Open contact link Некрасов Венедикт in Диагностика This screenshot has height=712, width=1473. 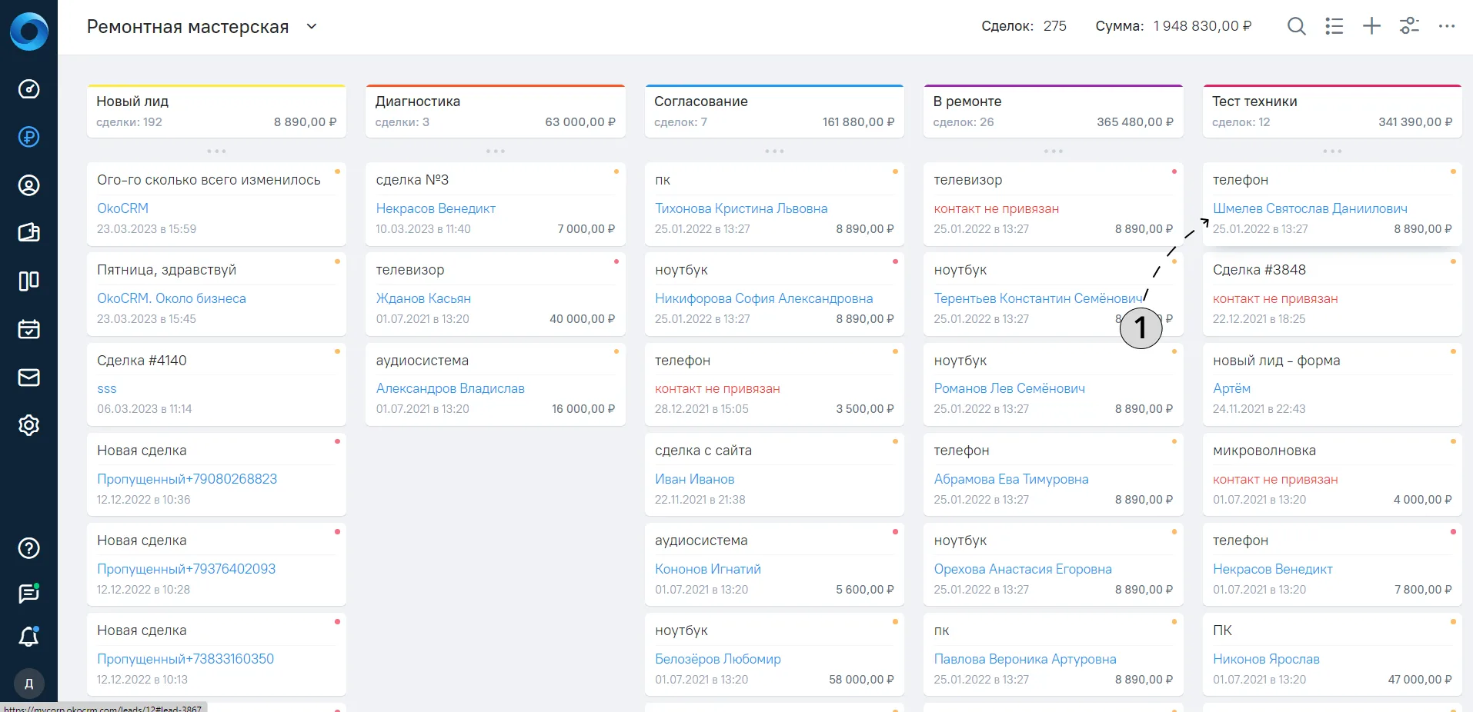(436, 208)
